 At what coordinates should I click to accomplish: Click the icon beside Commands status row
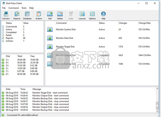point(3,27)
